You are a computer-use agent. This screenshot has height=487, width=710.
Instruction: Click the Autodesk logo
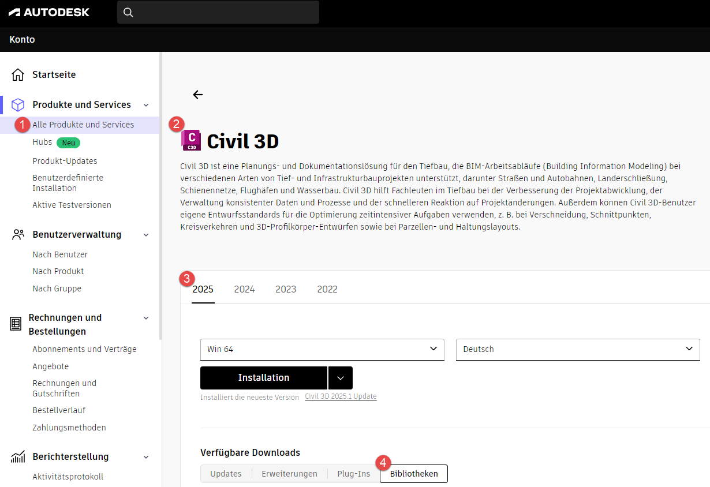pos(49,12)
